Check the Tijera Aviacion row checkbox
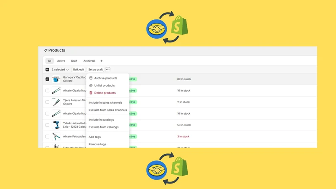Viewport: 336px width, 189px height. pos(47,102)
